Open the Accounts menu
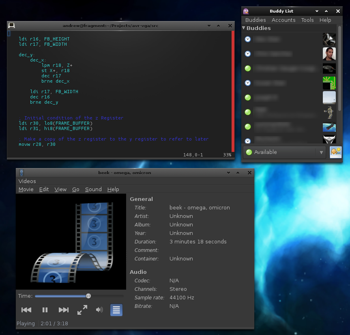This screenshot has width=350, height=335. [283, 20]
